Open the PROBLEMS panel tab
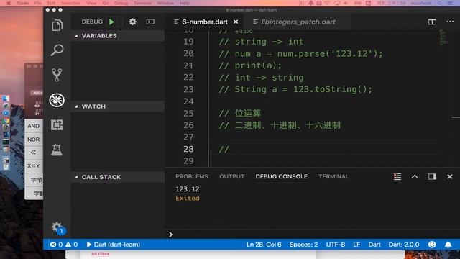Screen dimensions: 460x259 click(x=192, y=176)
